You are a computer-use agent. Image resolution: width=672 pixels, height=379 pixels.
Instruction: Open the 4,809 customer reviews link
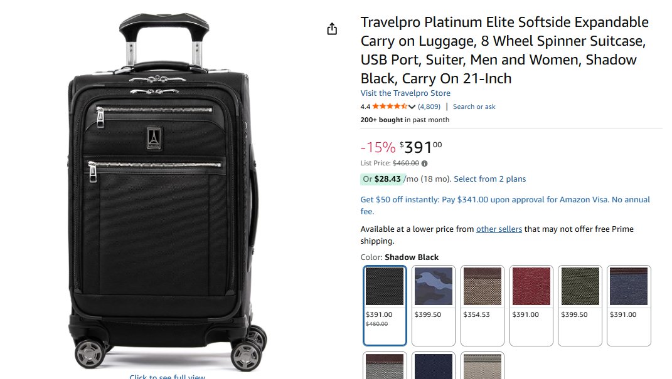tap(429, 106)
